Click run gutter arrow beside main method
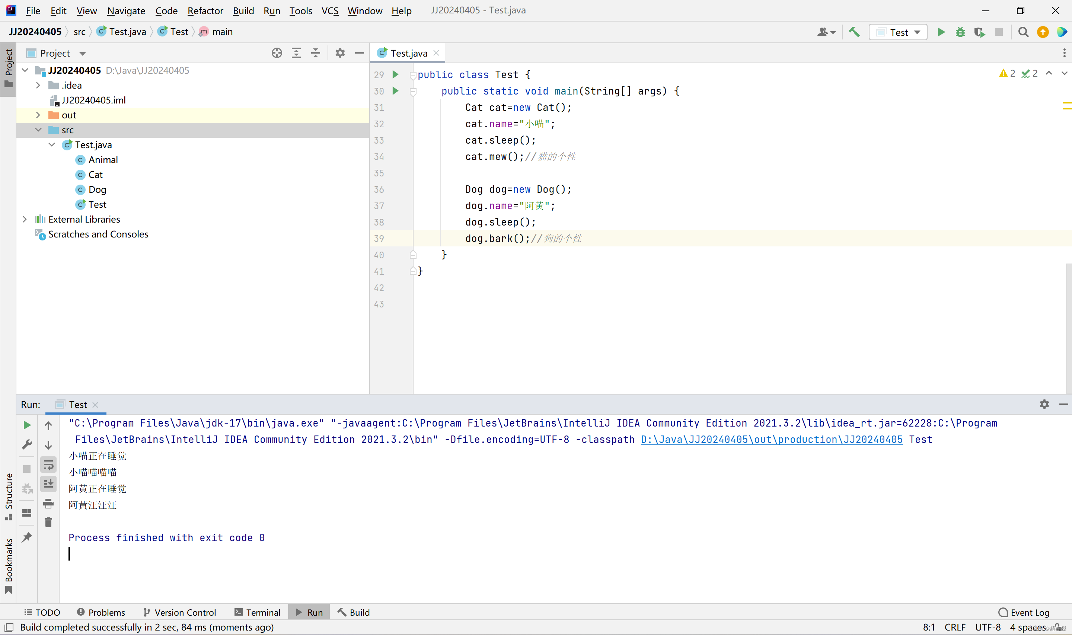This screenshot has height=635, width=1072. (395, 91)
